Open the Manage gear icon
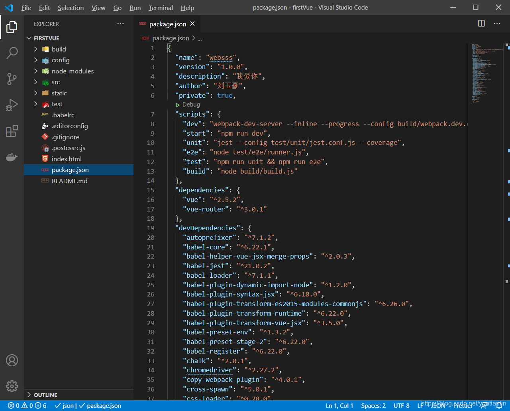510x411 pixels. pos(12,386)
